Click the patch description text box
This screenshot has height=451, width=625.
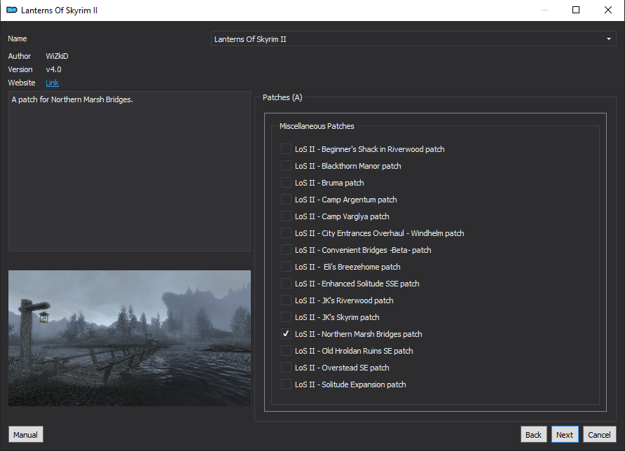click(130, 172)
